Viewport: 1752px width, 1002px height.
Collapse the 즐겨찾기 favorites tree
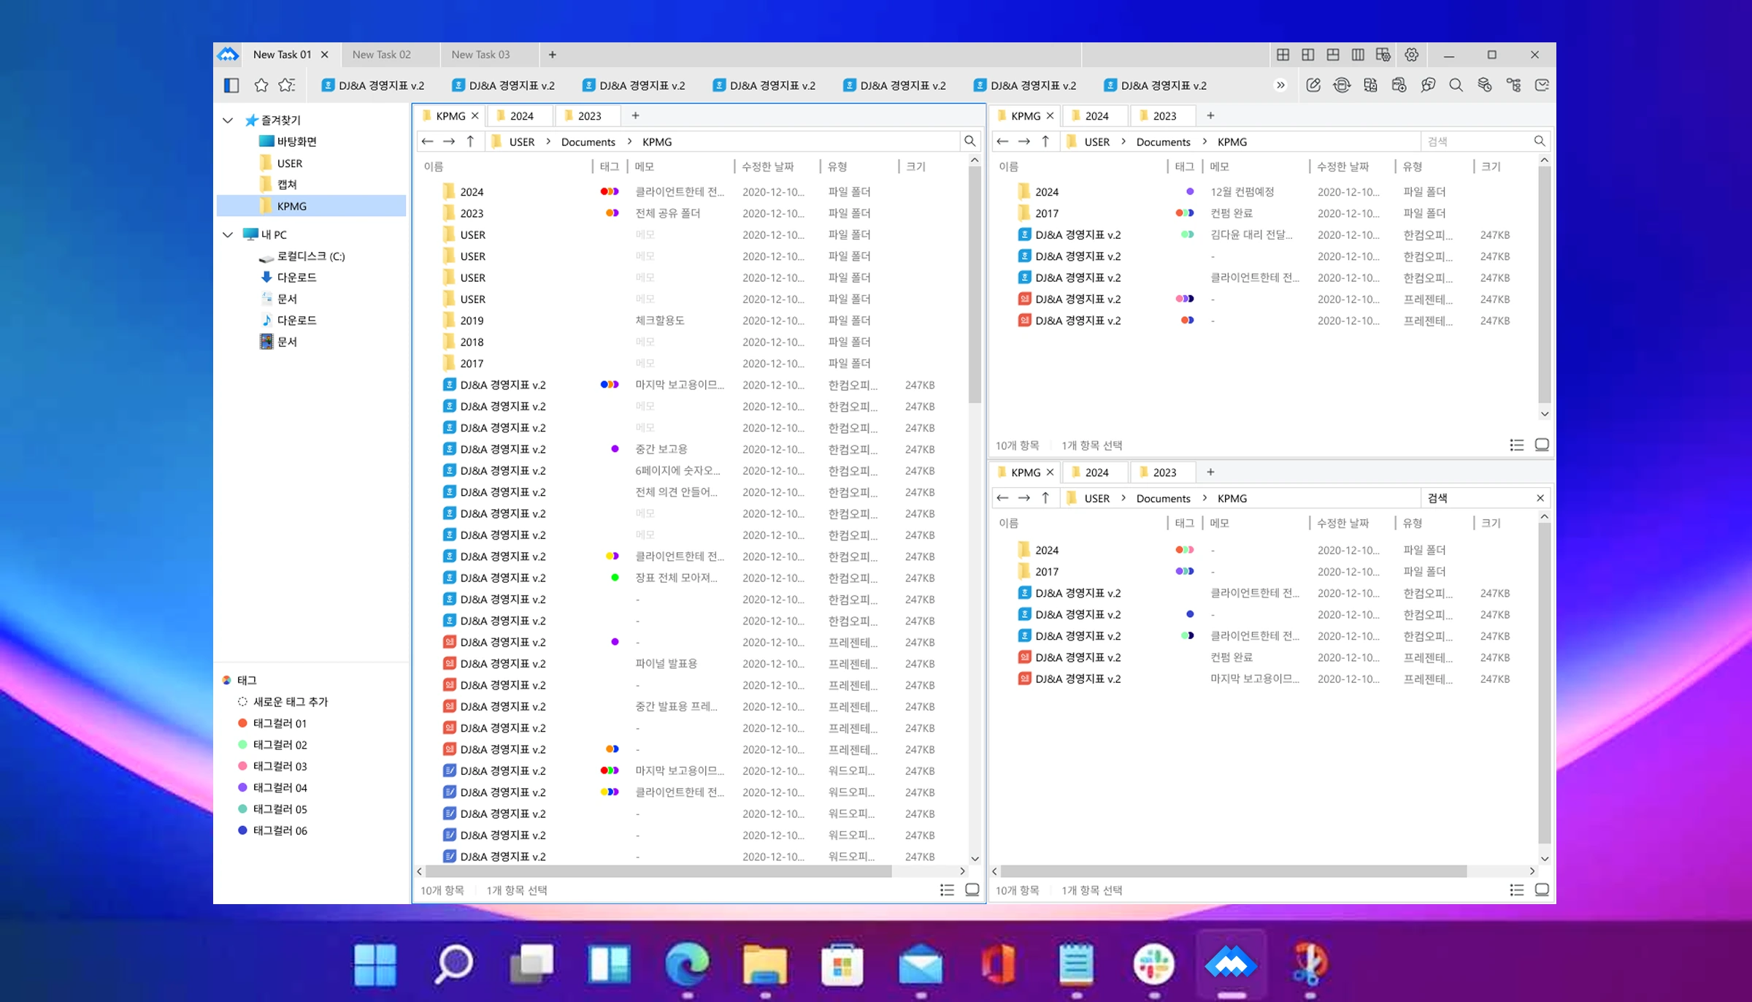point(228,120)
